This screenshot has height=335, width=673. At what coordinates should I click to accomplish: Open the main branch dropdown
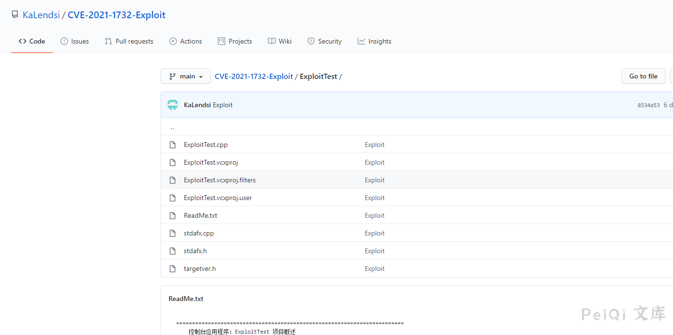186,76
